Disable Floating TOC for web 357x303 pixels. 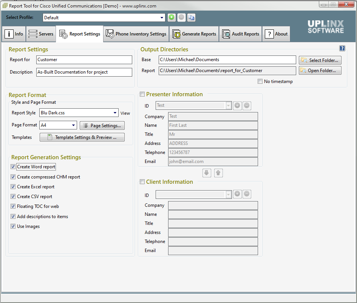pyautogui.click(x=13, y=206)
